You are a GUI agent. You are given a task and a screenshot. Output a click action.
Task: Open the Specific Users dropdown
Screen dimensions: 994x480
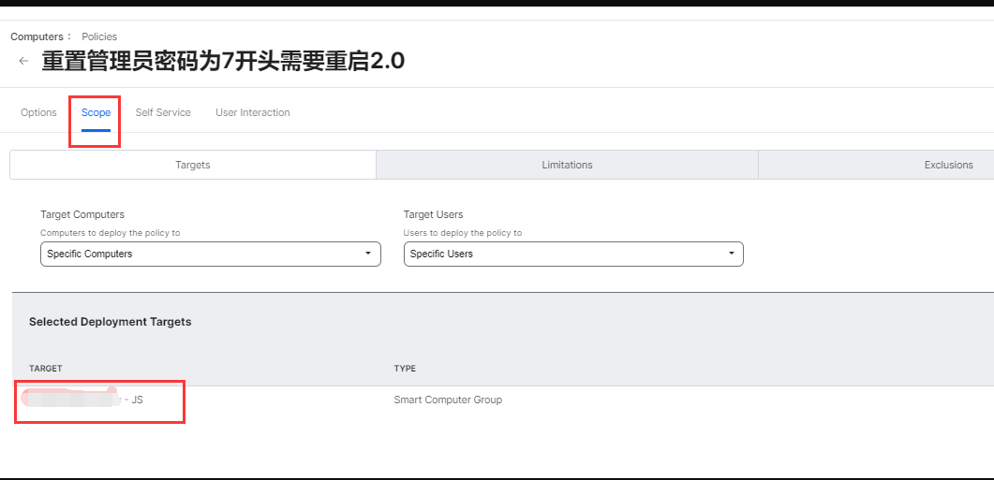pos(572,254)
